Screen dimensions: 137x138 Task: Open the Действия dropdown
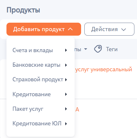(x=109, y=29)
